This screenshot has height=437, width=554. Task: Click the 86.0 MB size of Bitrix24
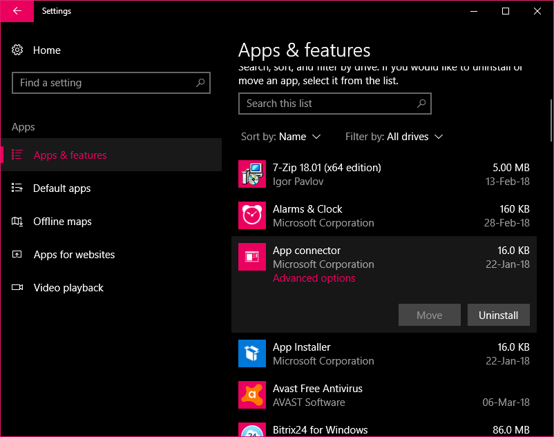coord(511,429)
